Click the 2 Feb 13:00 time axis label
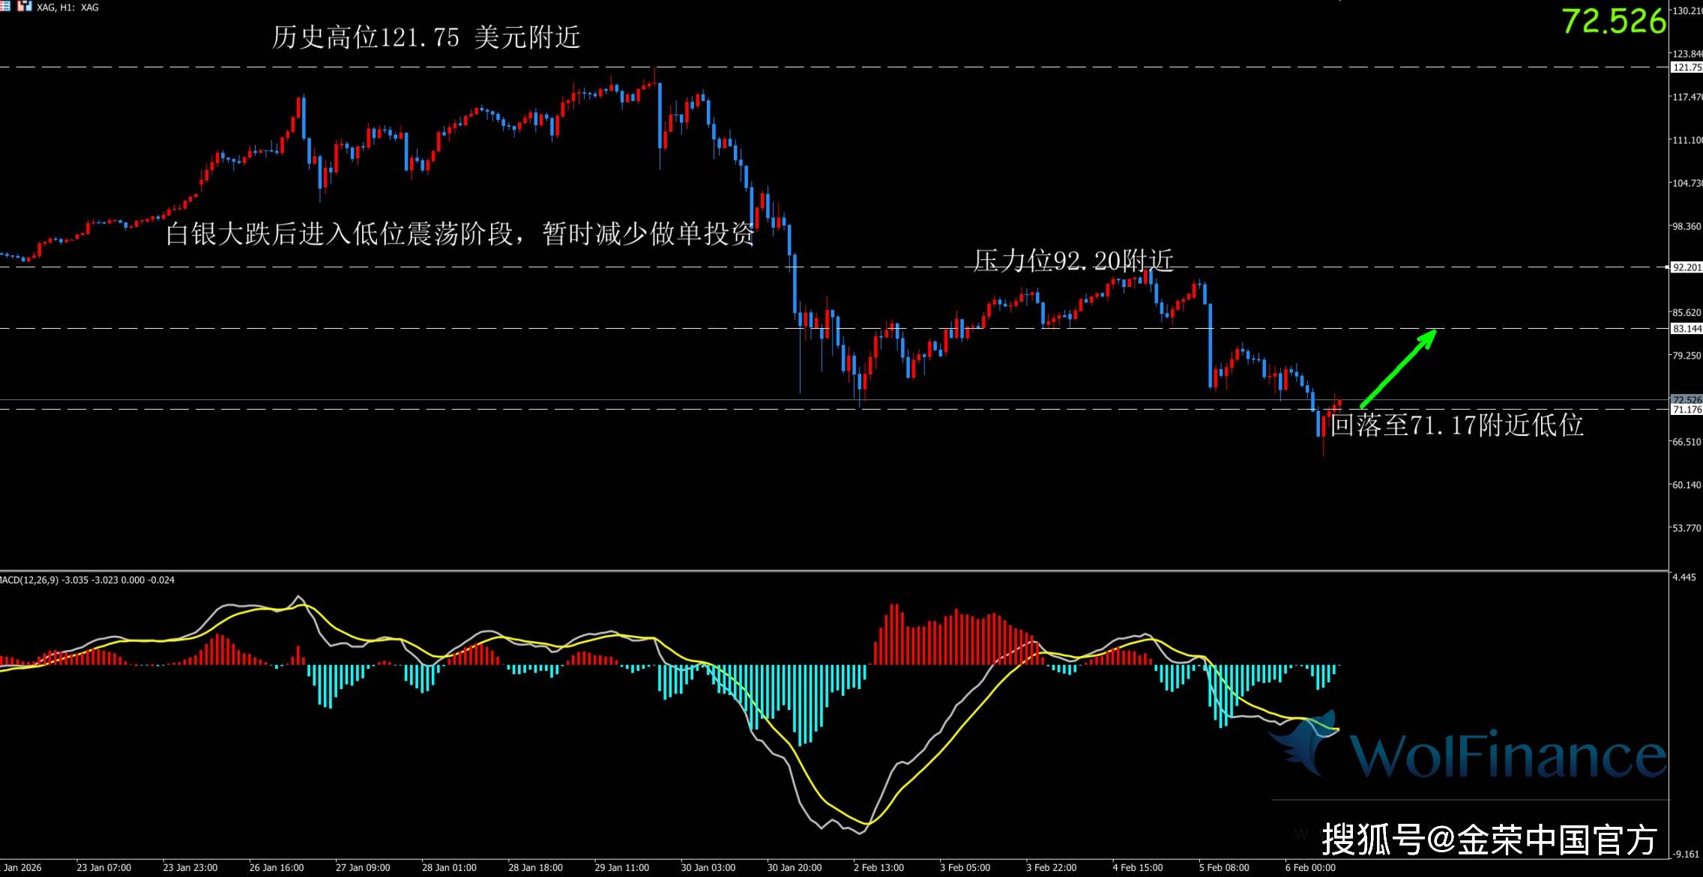Screen dimensions: 1703x877 point(878,867)
